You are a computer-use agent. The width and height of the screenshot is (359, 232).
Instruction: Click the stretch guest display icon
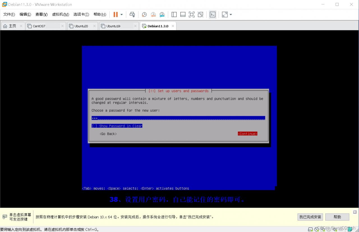tap(225, 15)
